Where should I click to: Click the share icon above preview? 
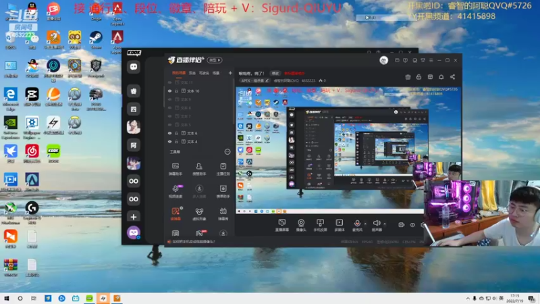452,77
